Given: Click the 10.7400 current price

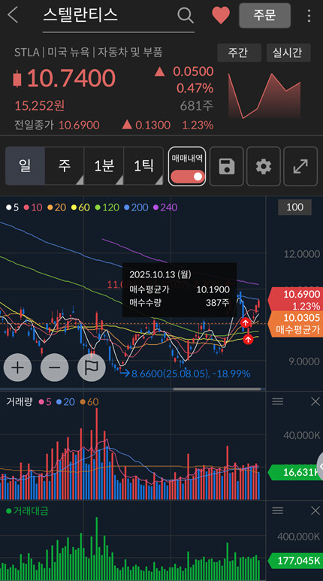Looking at the screenshot, I should pyautogui.click(x=71, y=79).
